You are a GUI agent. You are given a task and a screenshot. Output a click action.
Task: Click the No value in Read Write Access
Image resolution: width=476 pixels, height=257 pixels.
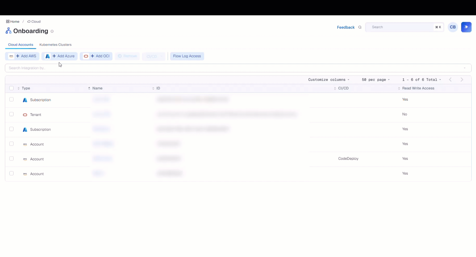pos(404,114)
